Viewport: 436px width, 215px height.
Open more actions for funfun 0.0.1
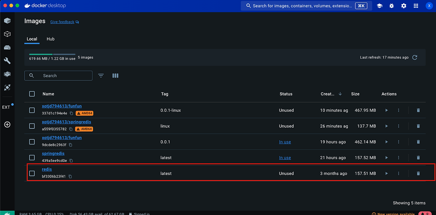coord(399,142)
